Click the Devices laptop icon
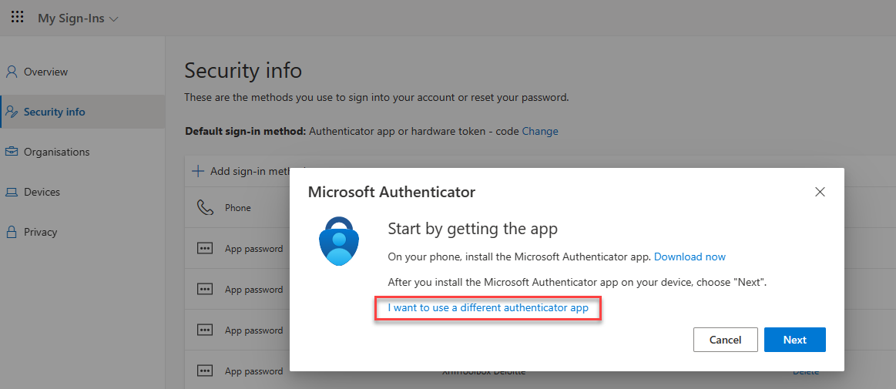The height and width of the screenshot is (389, 896). click(12, 192)
